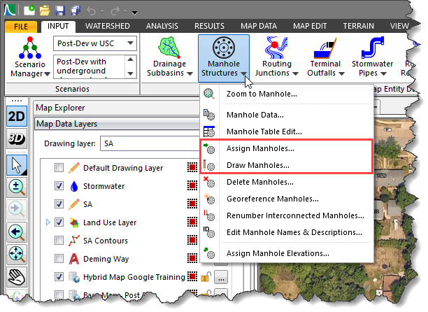Image resolution: width=428 pixels, height=312 pixels.
Task: Choose Renumber Interconnected Manholes item
Action: (x=287, y=215)
